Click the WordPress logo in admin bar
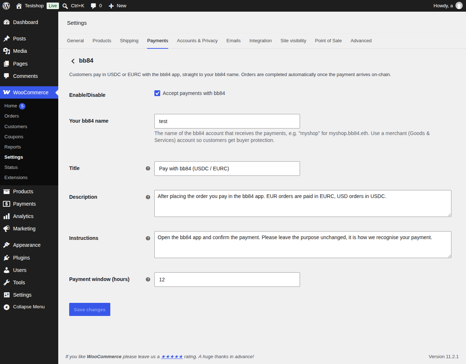Image resolution: width=466 pixels, height=364 pixels. pos(6,6)
